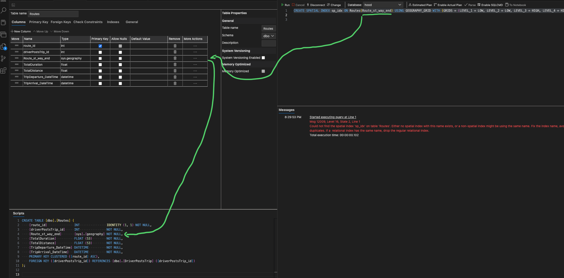Show the Estimated Plan for the query
This screenshot has height=278, width=564.
(x=420, y=5)
